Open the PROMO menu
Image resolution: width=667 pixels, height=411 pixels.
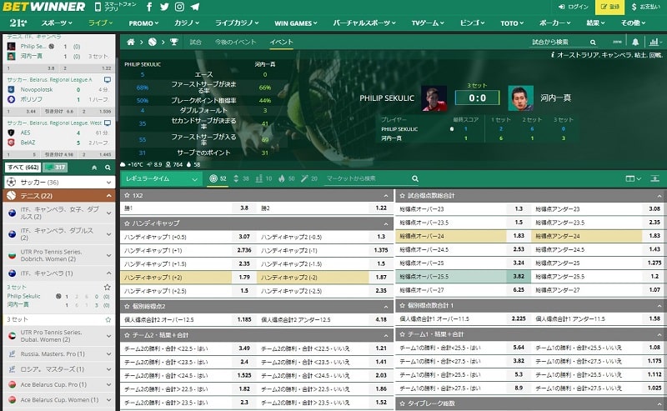[143, 23]
